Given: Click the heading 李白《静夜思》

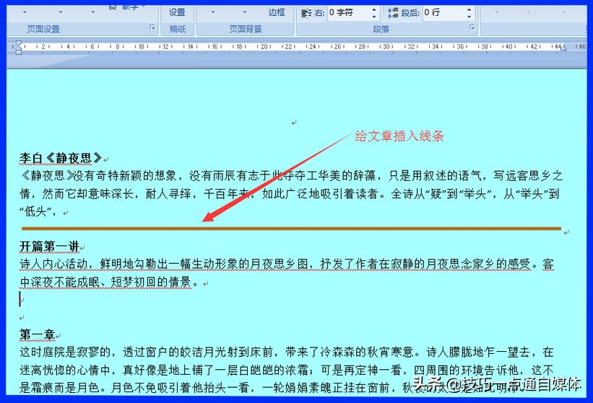Looking at the screenshot, I should click(x=61, y=158).
